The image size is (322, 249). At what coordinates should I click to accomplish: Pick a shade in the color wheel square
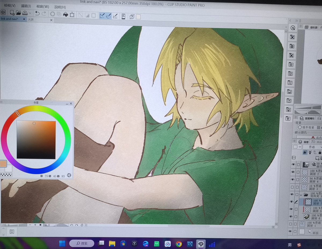click(x=36, y=140)
